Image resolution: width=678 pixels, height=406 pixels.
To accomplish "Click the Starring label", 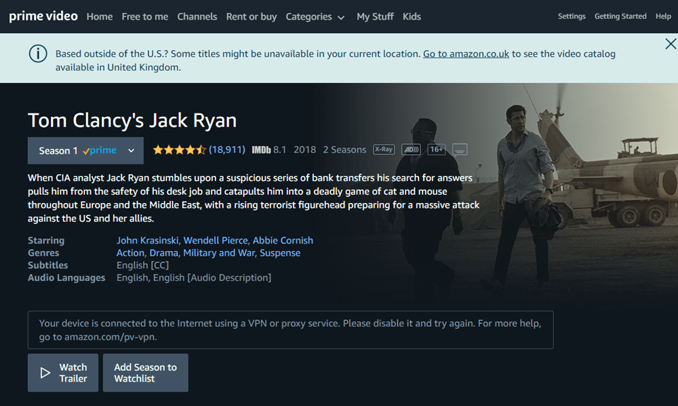I will pyautogui.click(x=46, y=240).
